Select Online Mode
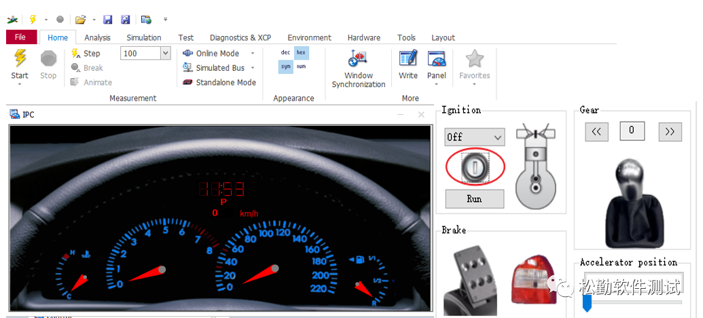The width and height of the screenshot is (703, 318). 211,54
